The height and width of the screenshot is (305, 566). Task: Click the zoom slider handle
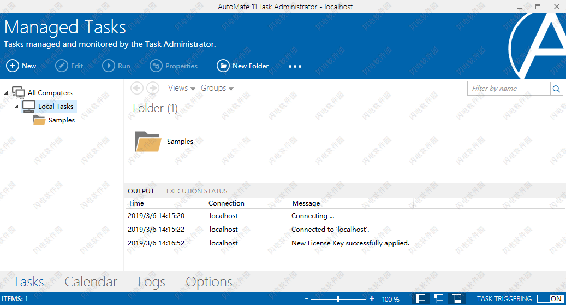[338, 299]
